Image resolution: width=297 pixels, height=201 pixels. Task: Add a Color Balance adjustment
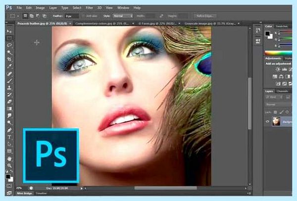pyautogui.click(x=281, y=77)
